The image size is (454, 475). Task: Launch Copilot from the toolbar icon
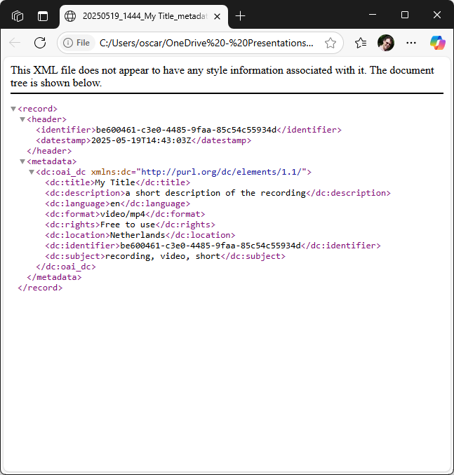pyautogui.click(x=437, y=42)
